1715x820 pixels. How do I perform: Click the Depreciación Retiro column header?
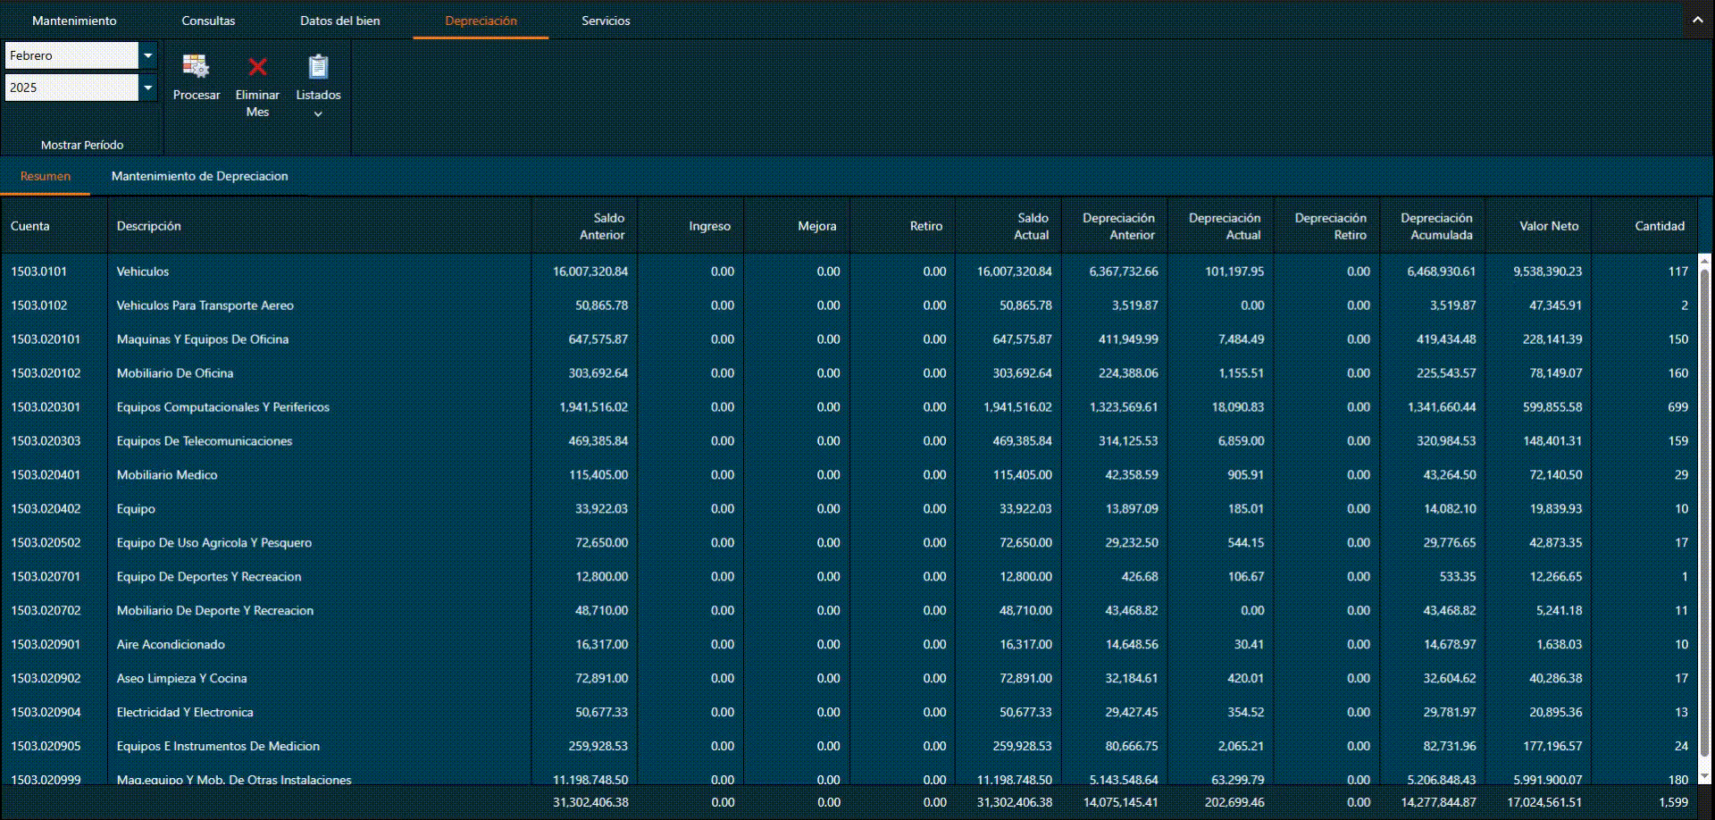click(1326, 226)
